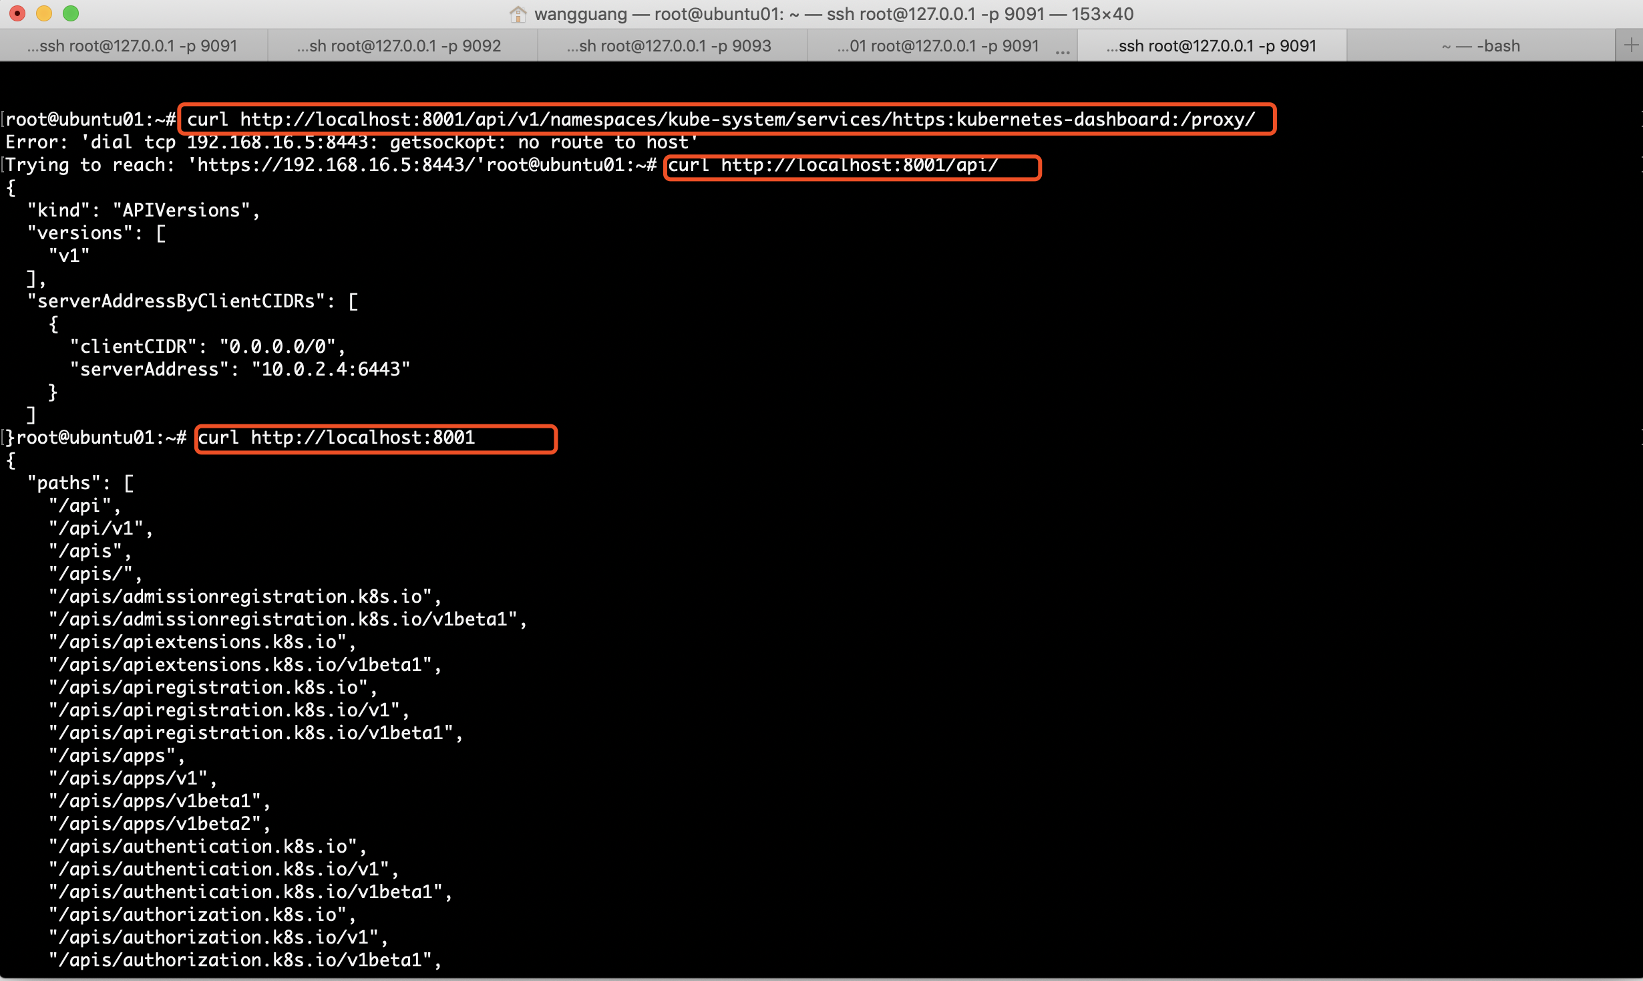Switch to first ssh root@127.0.0.1 -p 9091 tab
Screen dimensions: 1643x981
click(133, 45)
